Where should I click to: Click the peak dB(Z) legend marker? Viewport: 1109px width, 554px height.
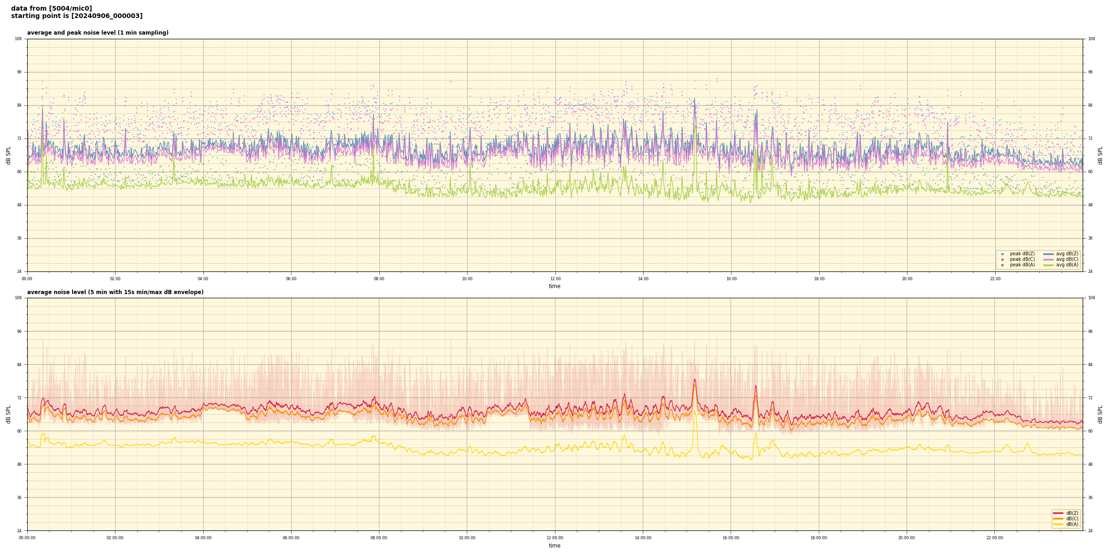(x=1002, y=254)
